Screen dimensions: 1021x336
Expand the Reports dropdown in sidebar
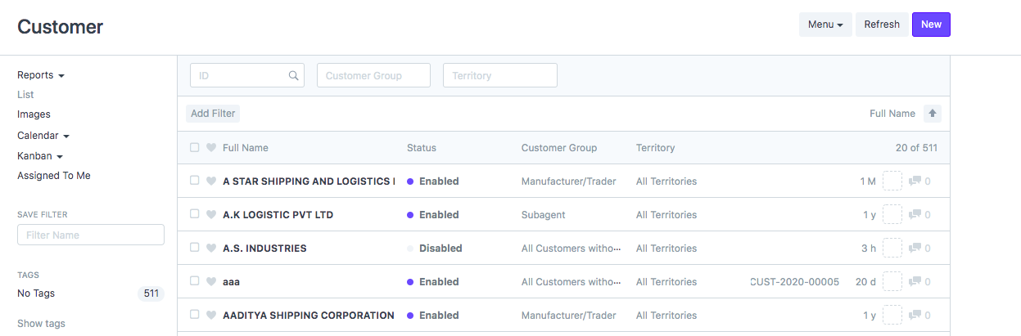point(41,75)
